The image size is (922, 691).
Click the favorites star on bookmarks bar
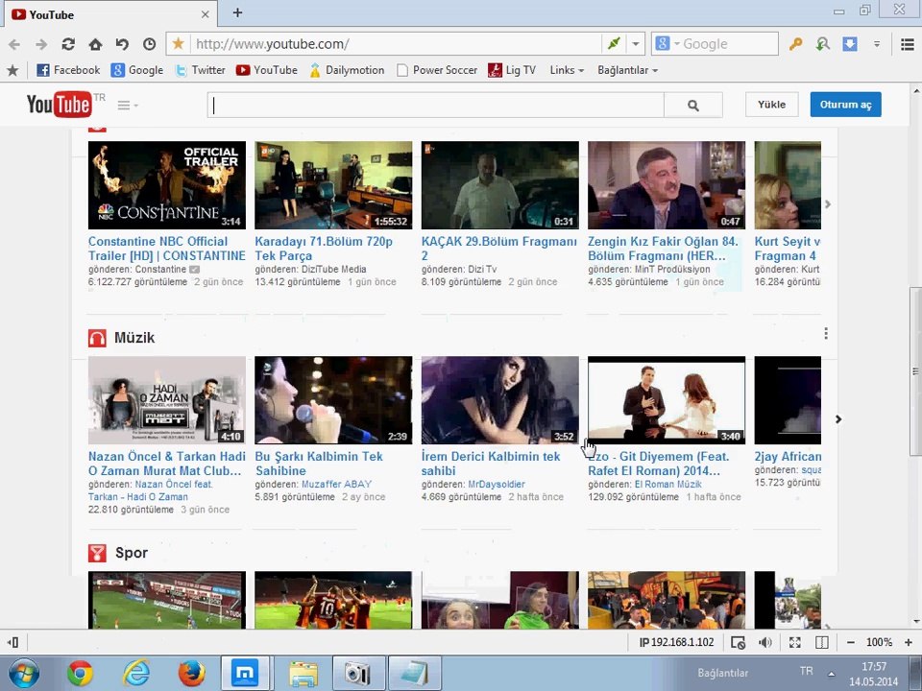[12, 70]
